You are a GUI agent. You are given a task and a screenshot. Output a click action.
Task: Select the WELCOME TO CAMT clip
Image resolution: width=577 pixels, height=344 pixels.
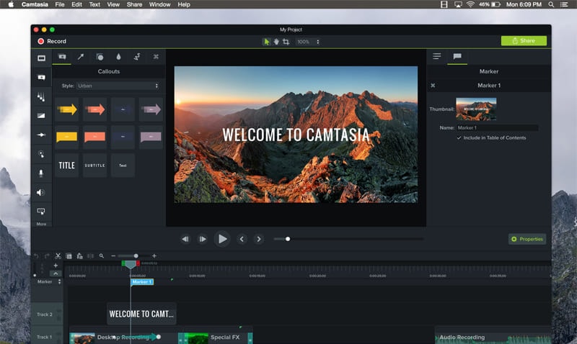[x=141, y=314]
